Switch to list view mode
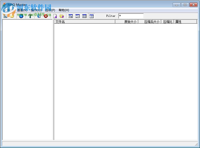200x148 pixels. pos(84,16)
